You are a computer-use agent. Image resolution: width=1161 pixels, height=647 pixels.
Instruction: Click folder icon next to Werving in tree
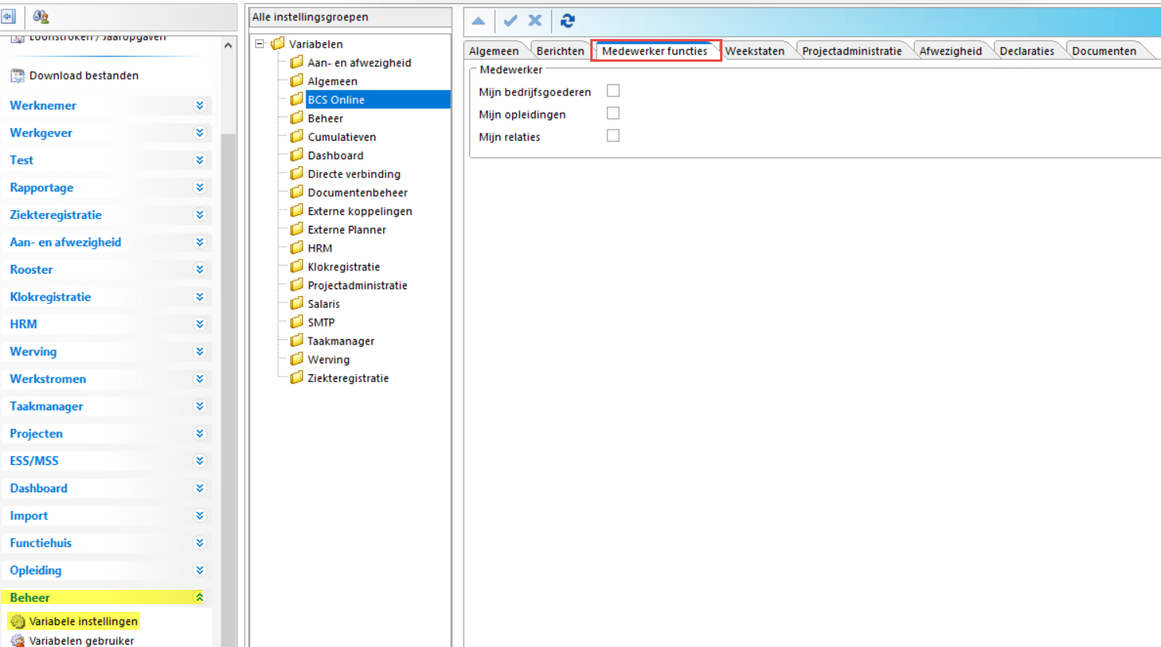coord(296,359)
